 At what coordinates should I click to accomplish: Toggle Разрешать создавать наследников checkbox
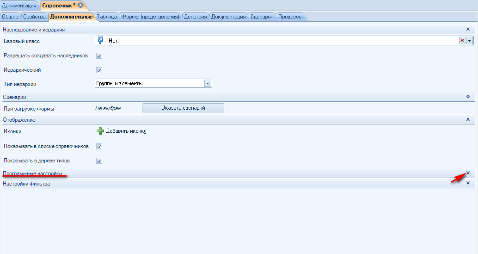[99, 56]
